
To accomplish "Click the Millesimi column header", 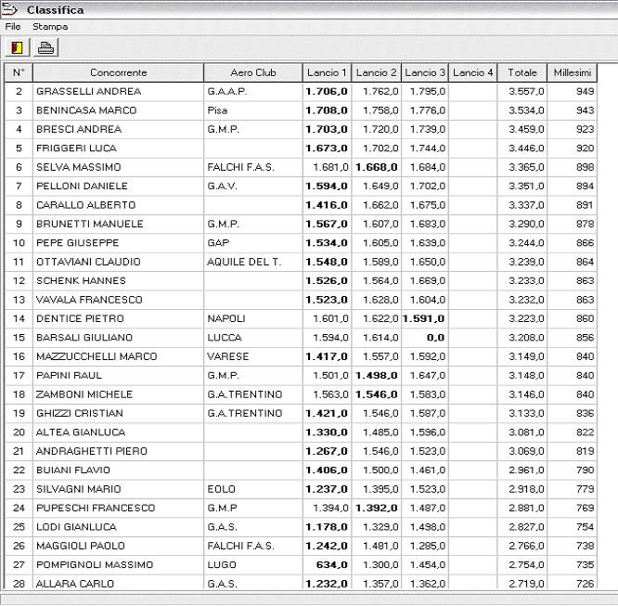I will click(x=573, y=72).
